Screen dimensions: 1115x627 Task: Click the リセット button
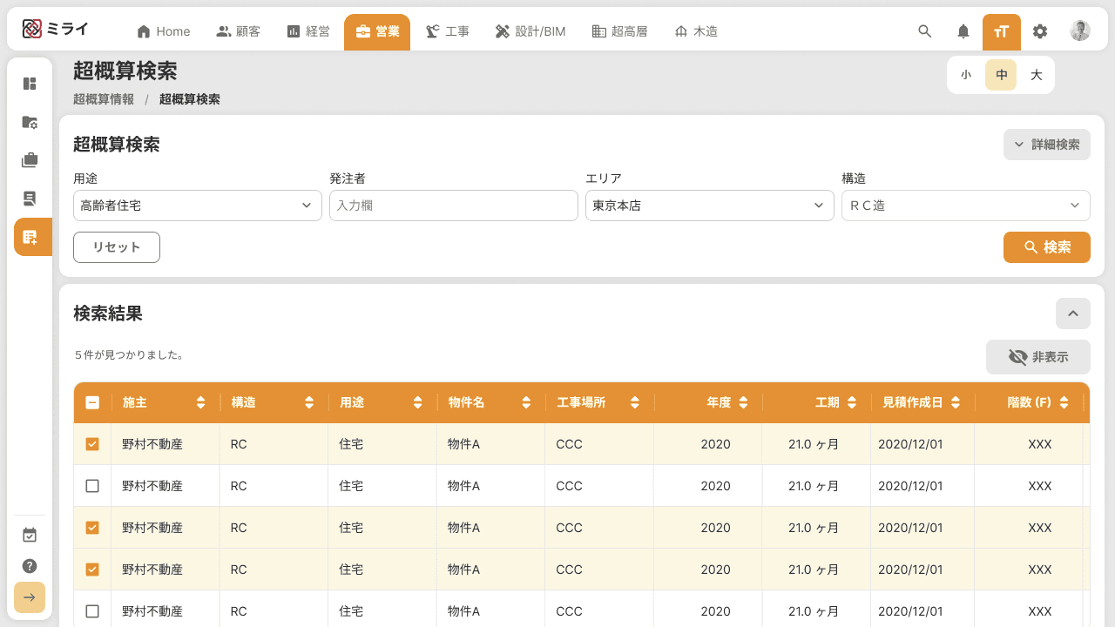(117, 247)
